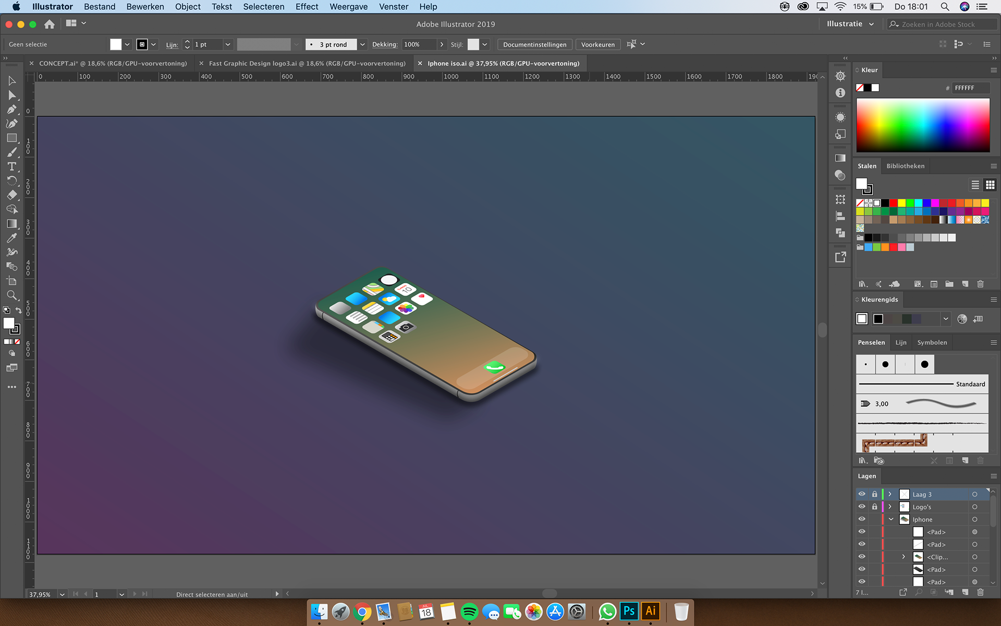Click the Home screen icon
1001x626 pixels.
50,24
